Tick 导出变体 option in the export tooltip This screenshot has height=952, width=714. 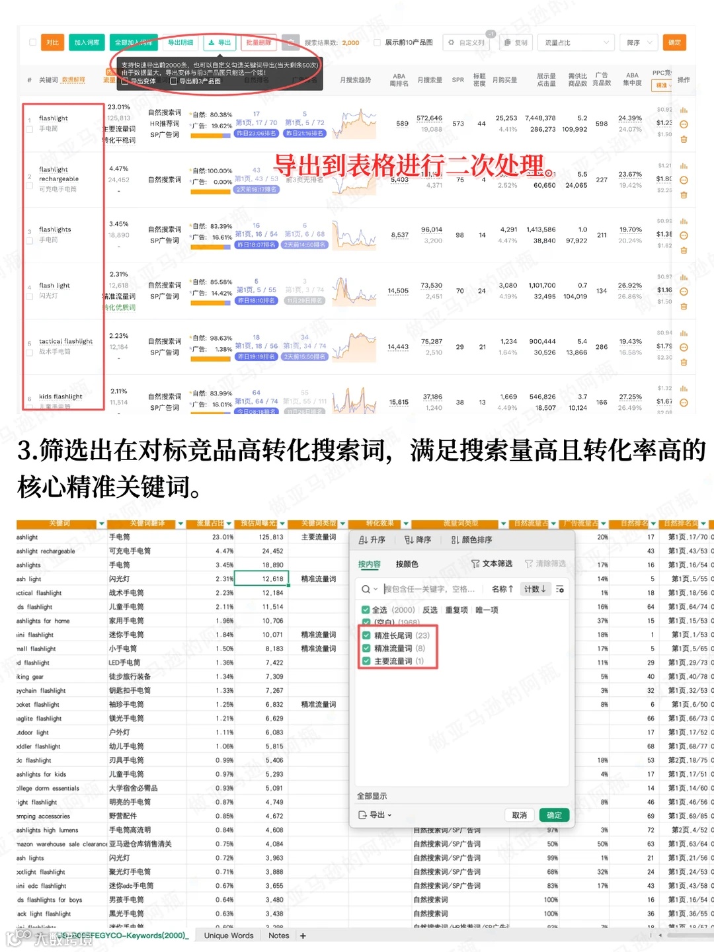[125, 81]
